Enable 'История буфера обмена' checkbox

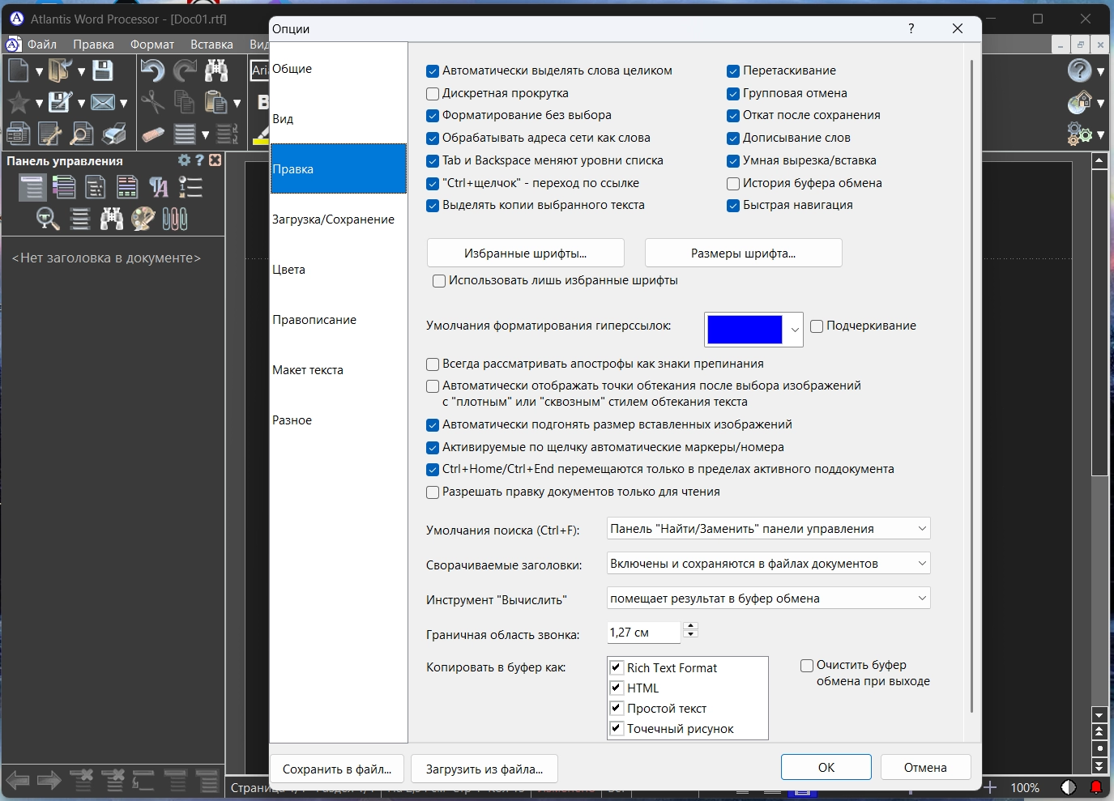pos(733,184)
